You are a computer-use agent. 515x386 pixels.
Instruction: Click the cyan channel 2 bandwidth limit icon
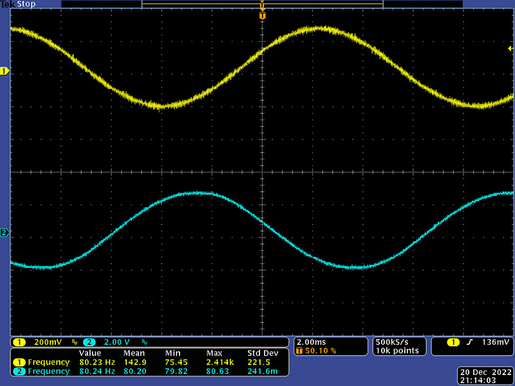(x=144, y=342)
